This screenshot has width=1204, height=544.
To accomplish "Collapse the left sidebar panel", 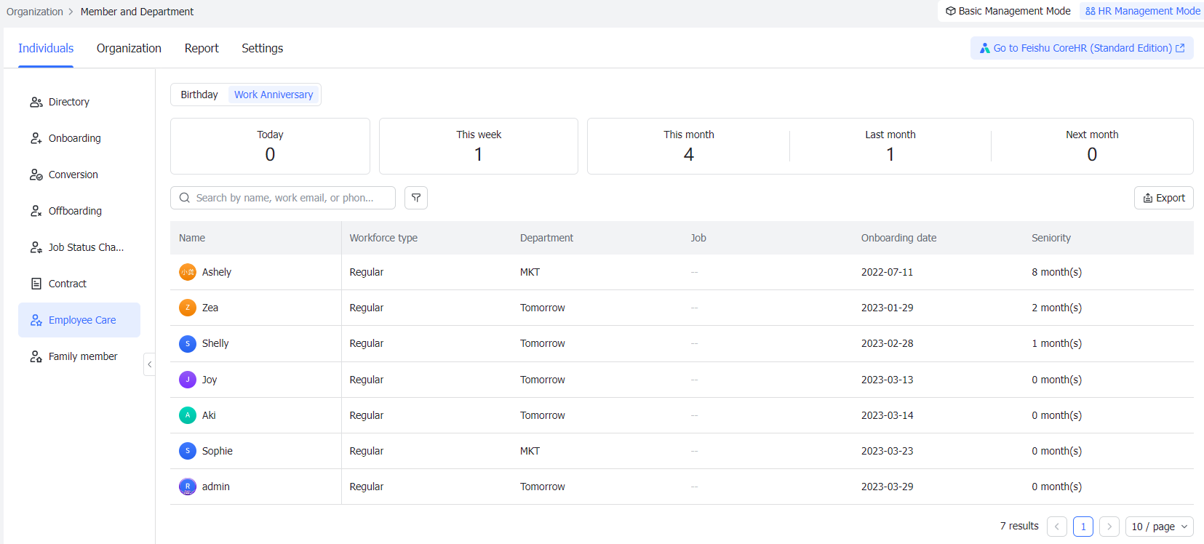I will (149, 364).
